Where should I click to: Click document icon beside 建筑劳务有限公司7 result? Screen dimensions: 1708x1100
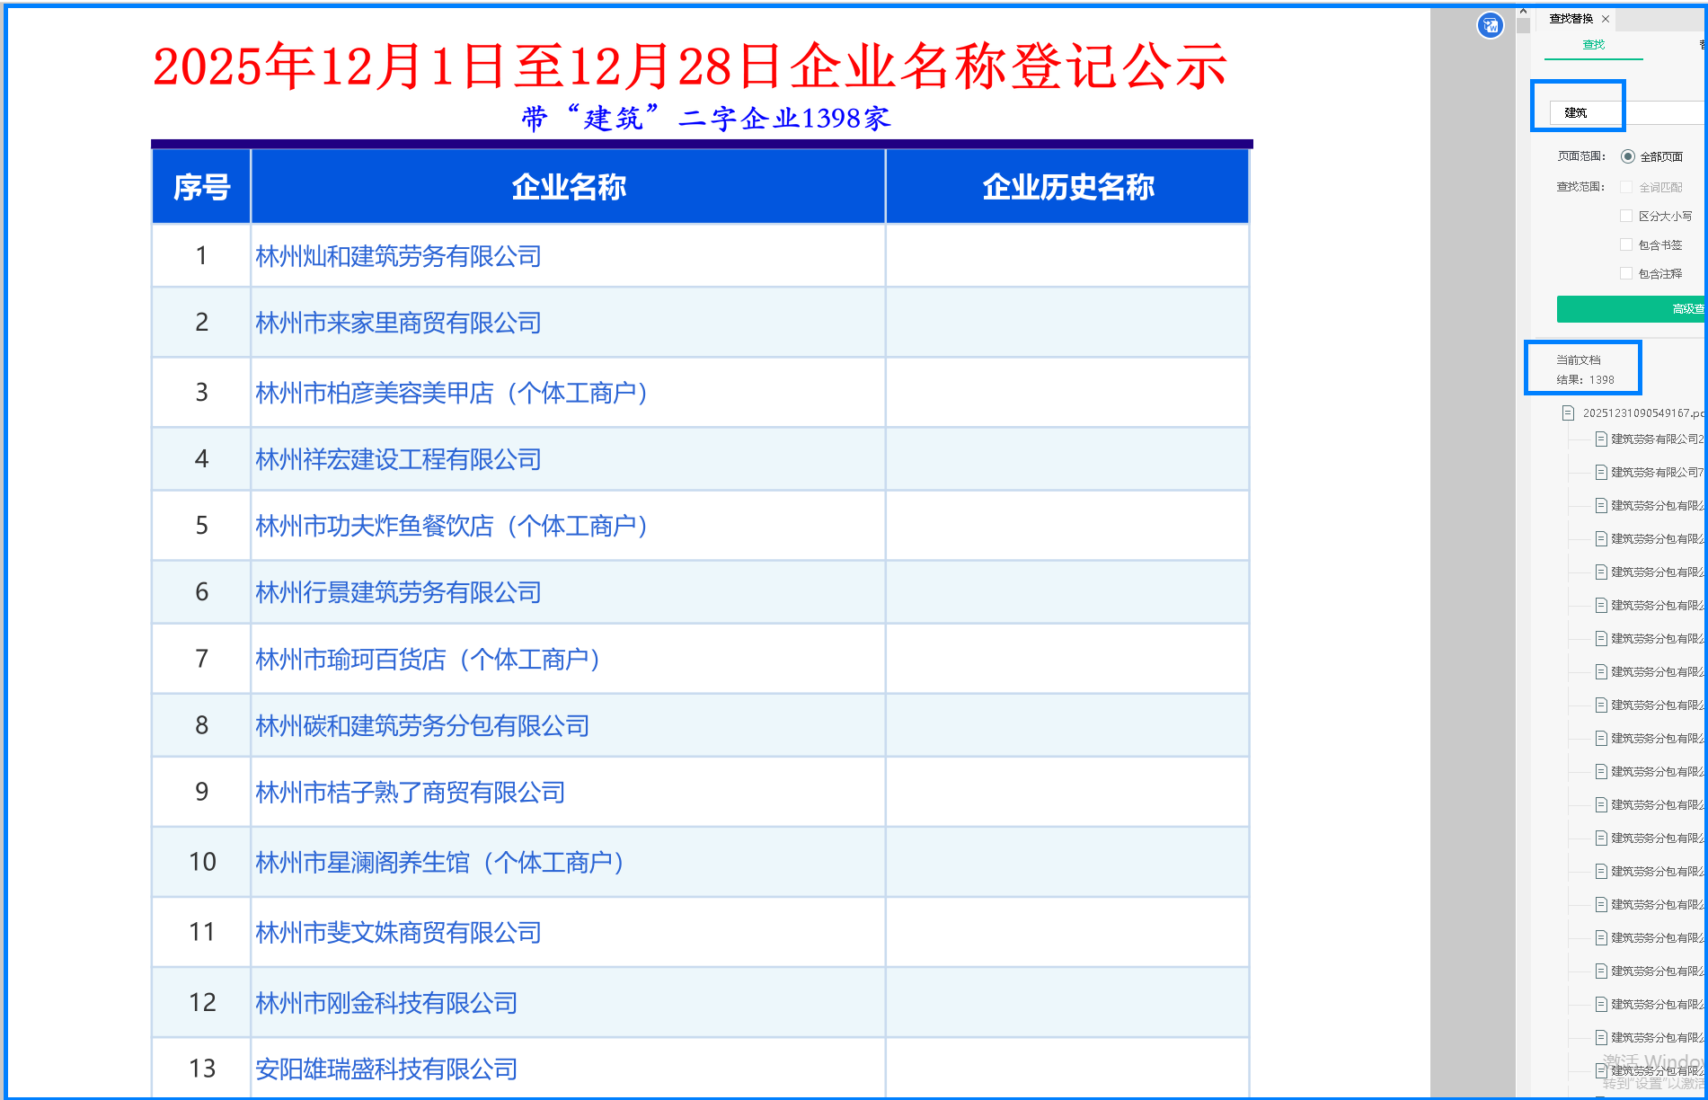coord(1601,472)
